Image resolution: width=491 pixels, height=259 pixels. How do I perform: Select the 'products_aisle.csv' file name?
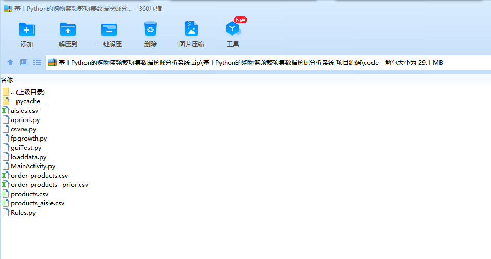(38, 203)
